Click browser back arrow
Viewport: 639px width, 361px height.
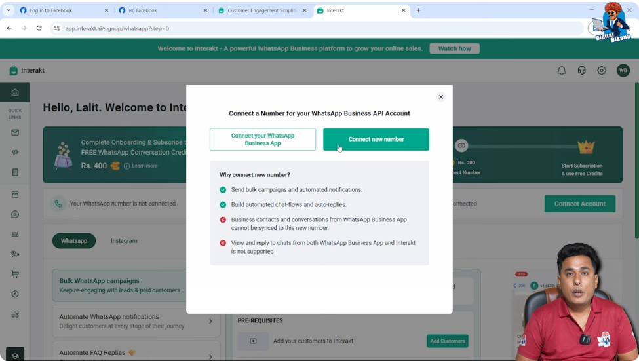click(x=9, y=28)
